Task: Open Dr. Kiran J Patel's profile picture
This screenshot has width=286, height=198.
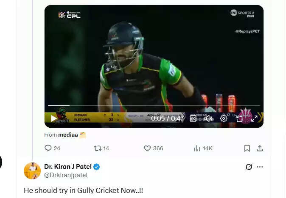Action: (32, 171)
